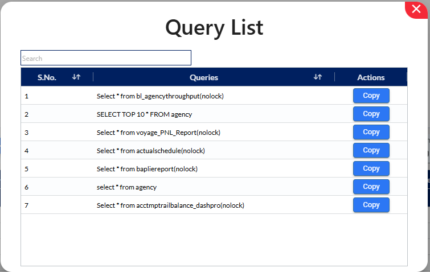Click the sort icon beside S.No. header
The height and width of the screenshot is (272, 430).
[76, 77]
